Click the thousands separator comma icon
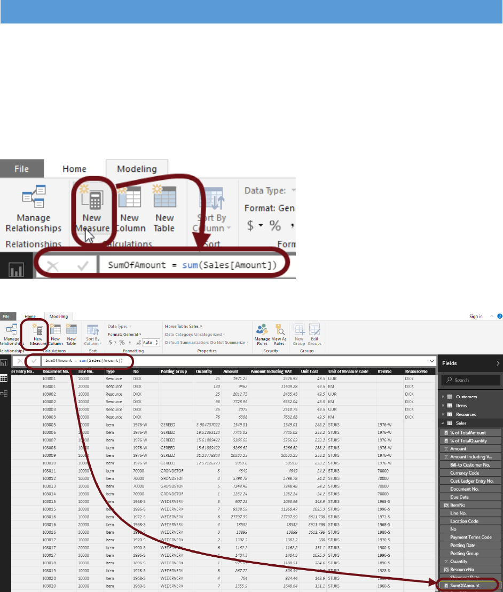Screen dimensions: 503x592 (x=130, y=342)
